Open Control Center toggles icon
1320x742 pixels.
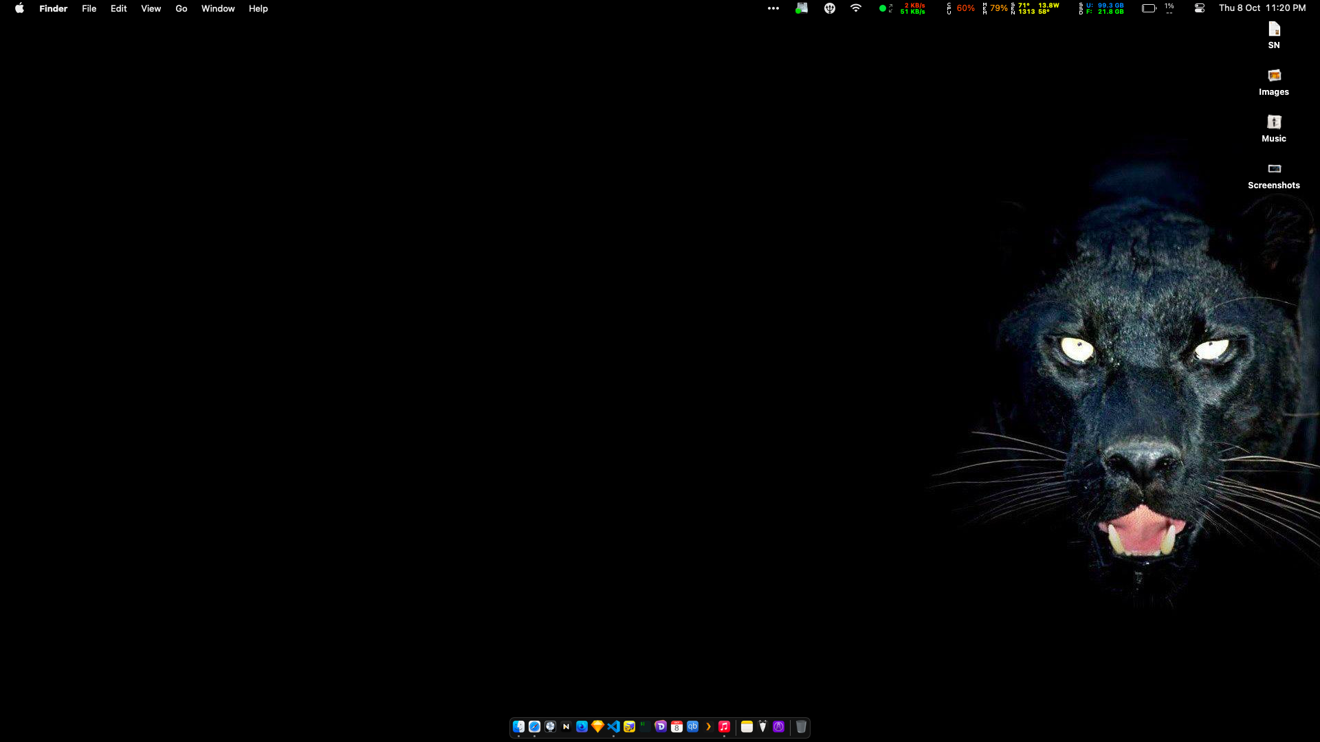[1200, 8]
